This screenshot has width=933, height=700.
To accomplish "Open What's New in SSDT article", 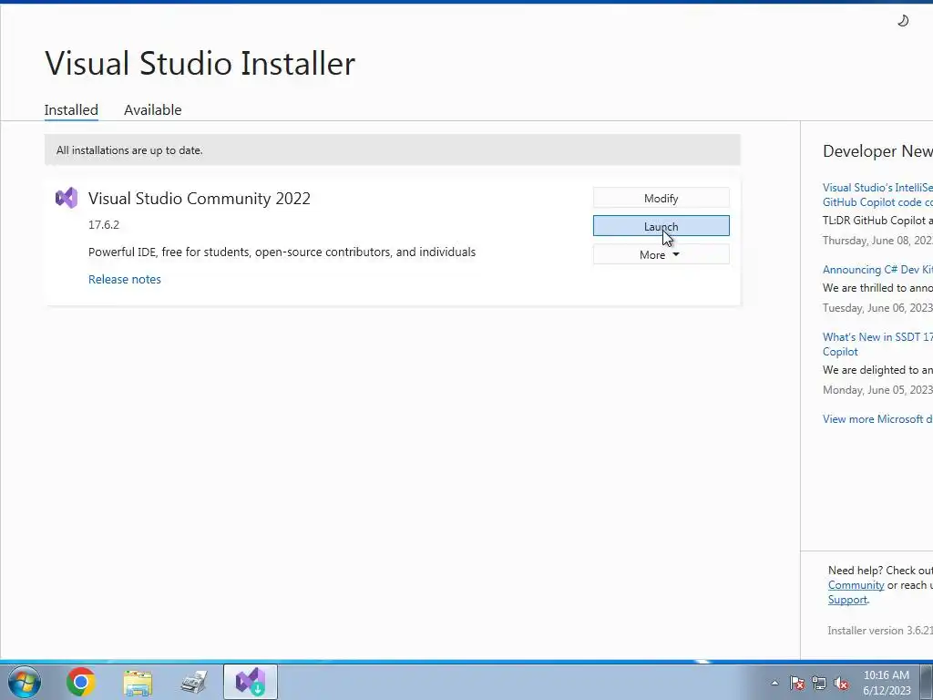I will 877,344.
